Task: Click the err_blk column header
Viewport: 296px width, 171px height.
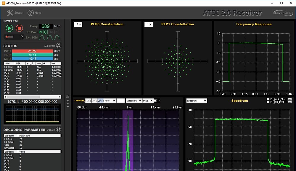Action: (x=30, y=63)
